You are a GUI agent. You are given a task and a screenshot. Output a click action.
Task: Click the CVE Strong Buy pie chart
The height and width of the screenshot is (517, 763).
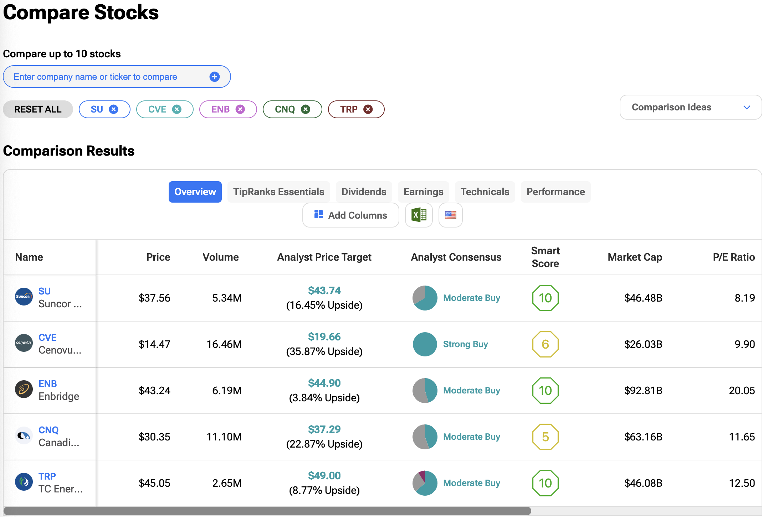425,344
